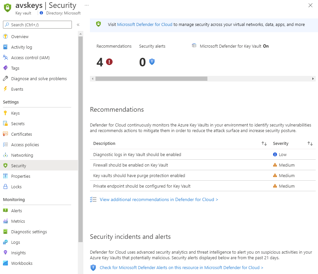Viewport: 318px width, 274px height.
Task: Open Access control (IAM) menu item
Action: 30,57
